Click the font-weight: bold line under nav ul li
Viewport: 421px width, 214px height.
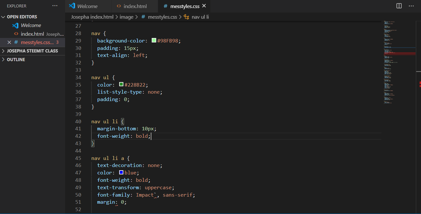pyautogui.click(x=124, y=136)
